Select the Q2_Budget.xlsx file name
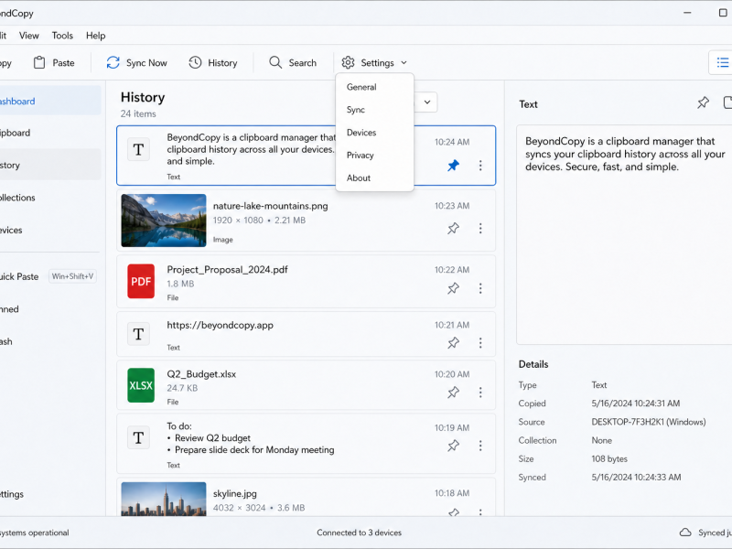The height and width of the screenshot is (549, 732). pos(201,374)
